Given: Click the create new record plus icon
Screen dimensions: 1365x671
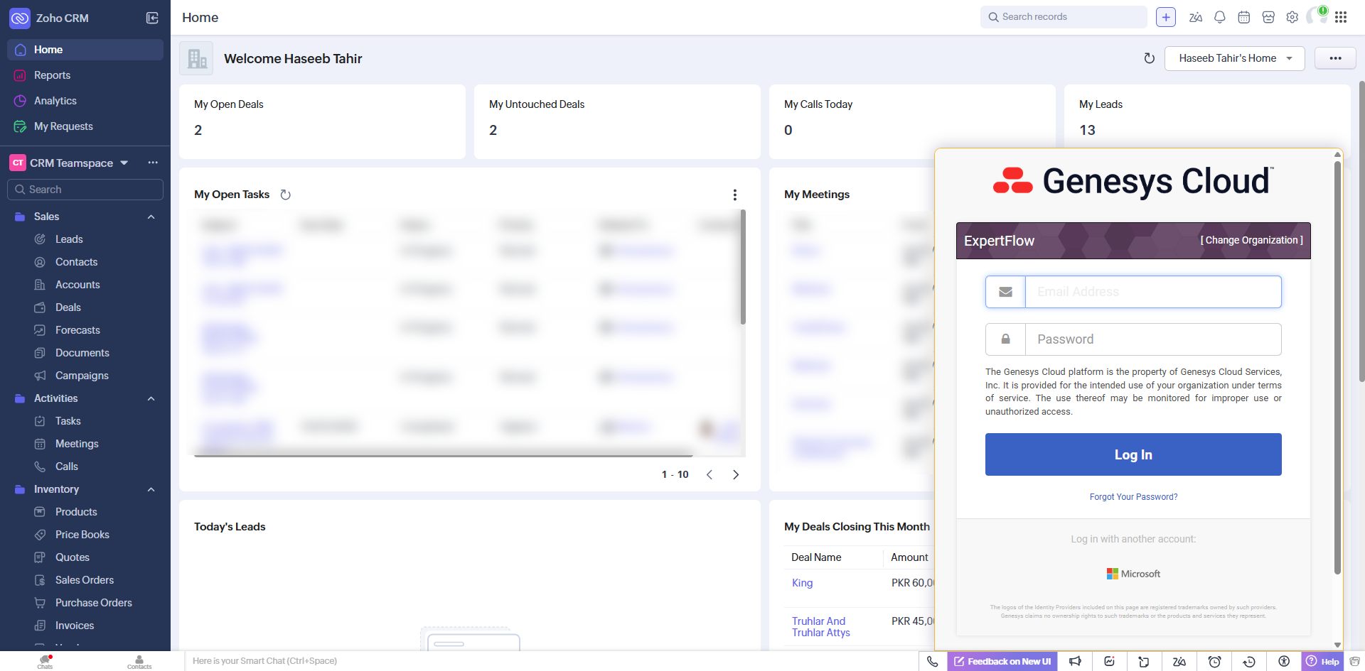Looking at the screenshot, I should point(1166,17).
